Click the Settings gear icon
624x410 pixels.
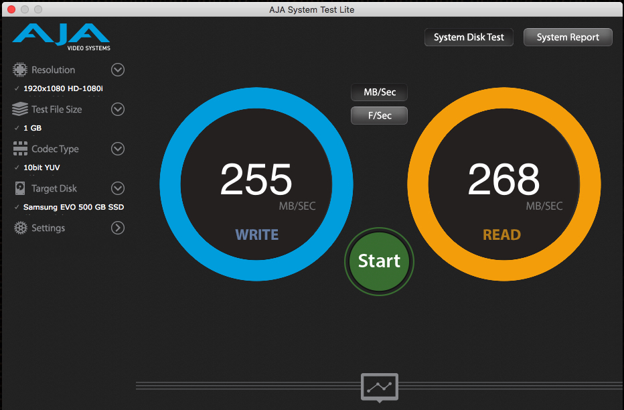pos(20,228)
